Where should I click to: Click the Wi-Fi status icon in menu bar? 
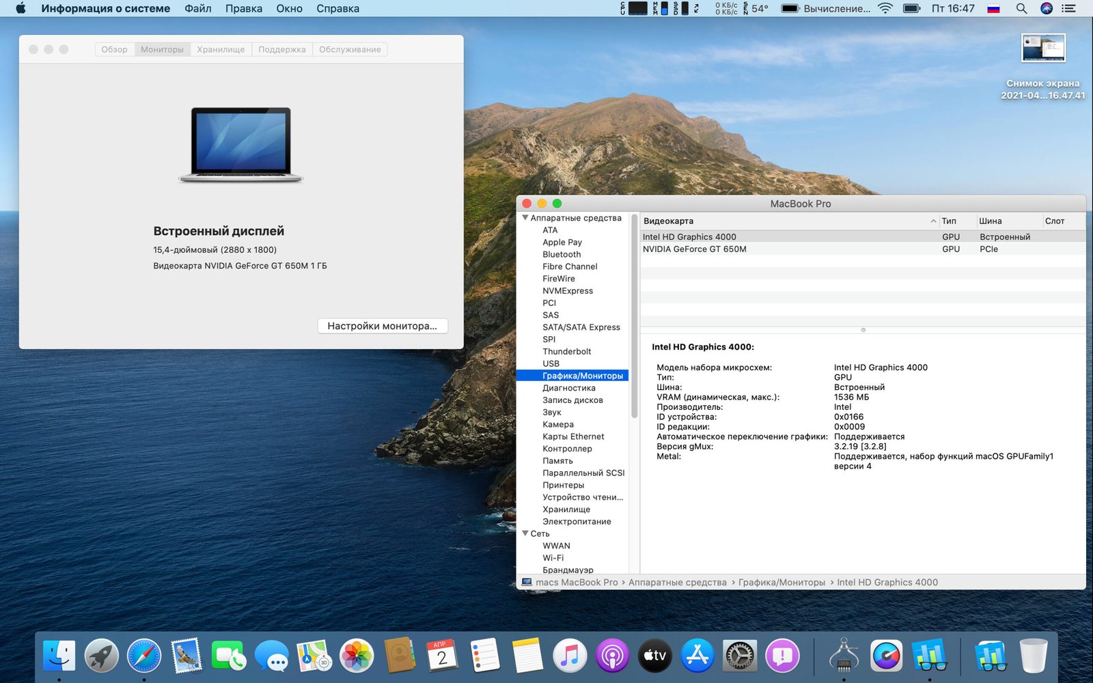click(x=885, y=8)
